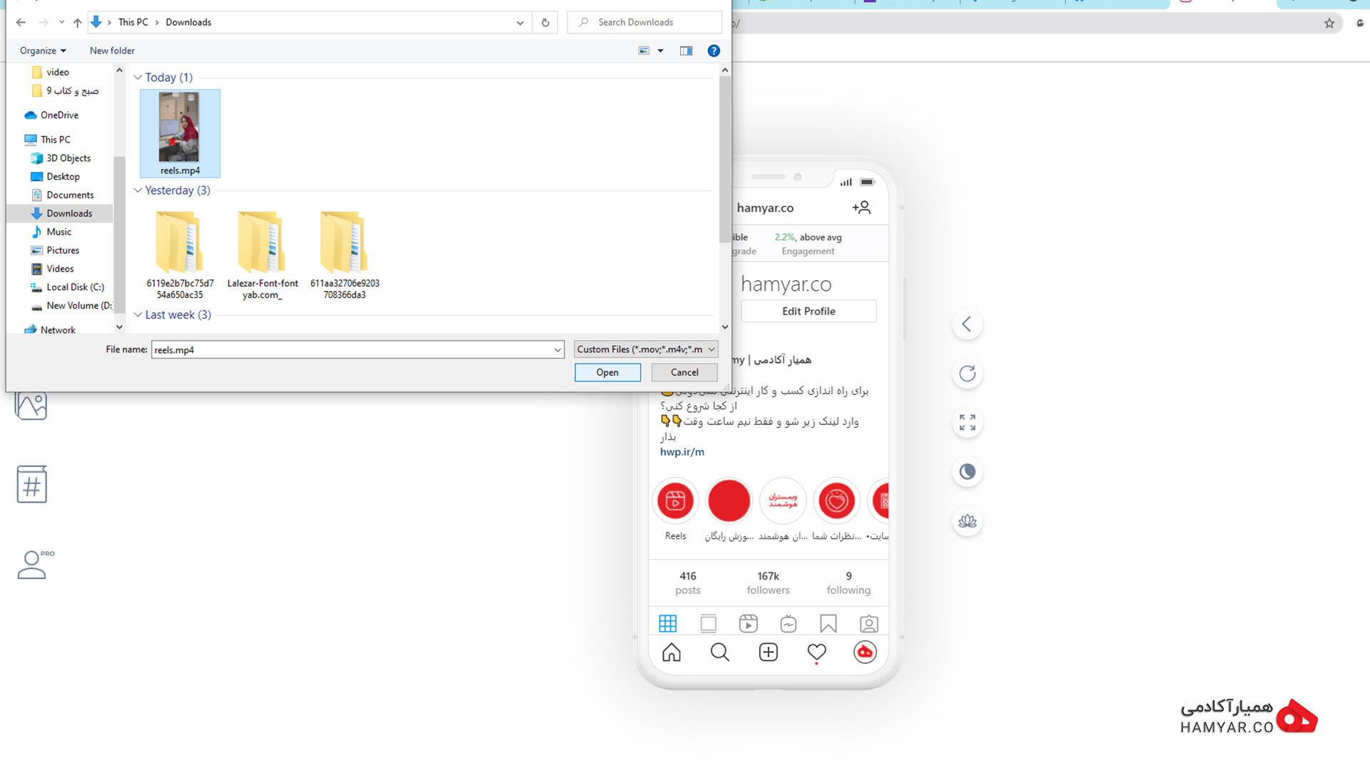Click the Search Downloads field
The width and height of the screenshot is (1370, 770).
[644, 22]
